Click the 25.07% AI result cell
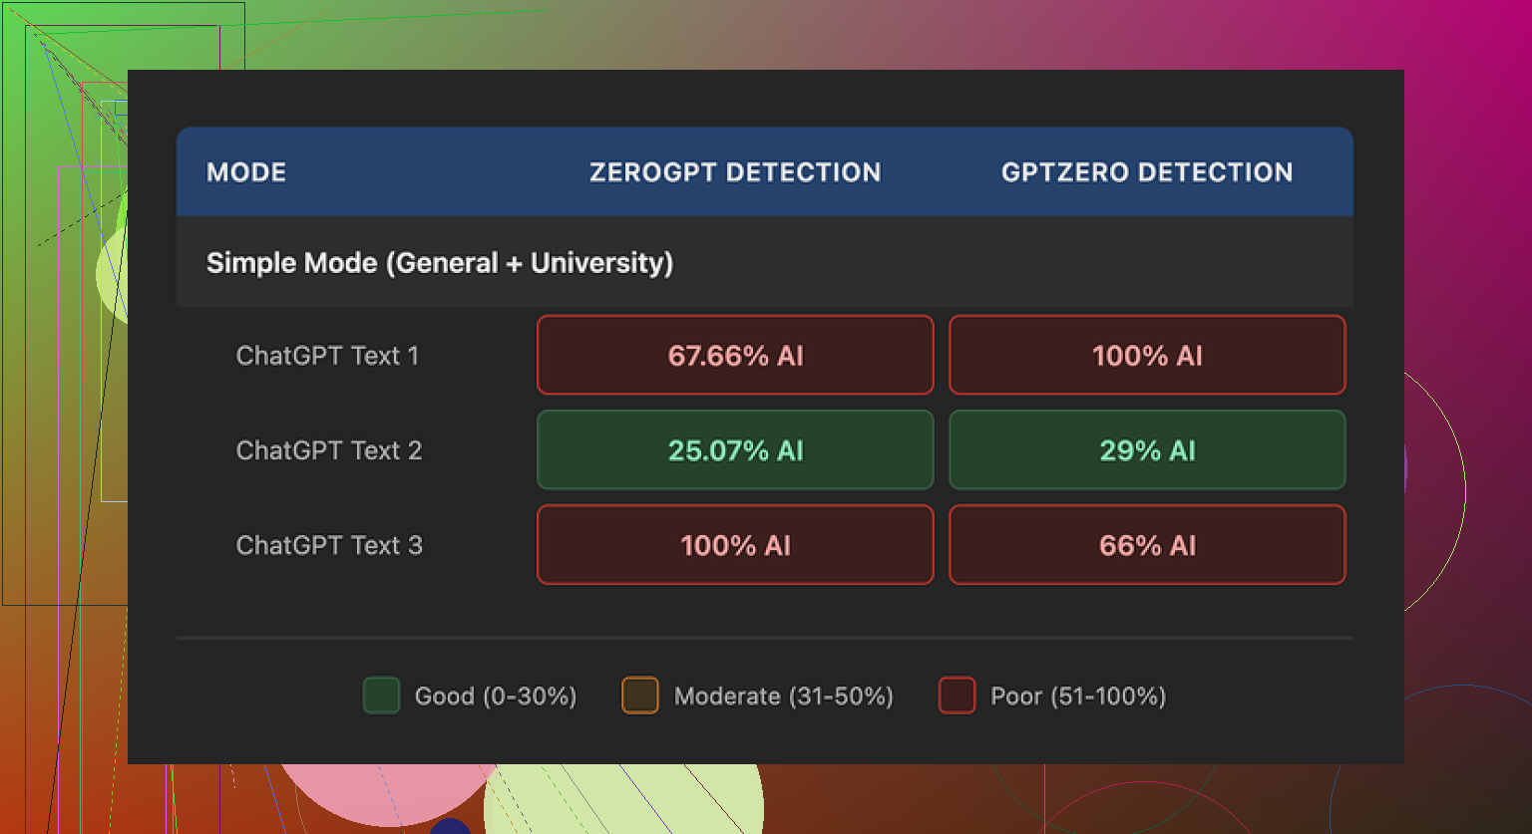Viewport: 1532px width, 834px height. (735, 450)
